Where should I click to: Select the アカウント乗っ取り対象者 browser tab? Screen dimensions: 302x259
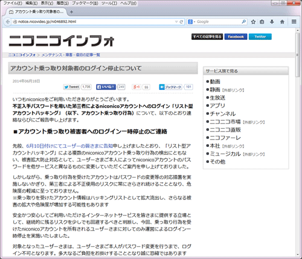36,12
